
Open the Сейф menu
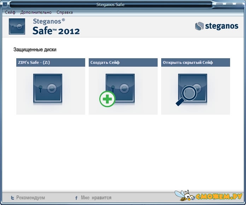(10, 12)
